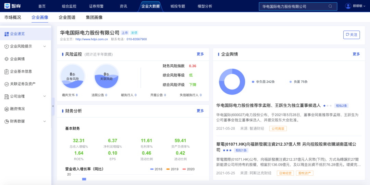Click 裁判文书 count 8
The width and height of the screenshot is (370, 185).
point(77,95)
